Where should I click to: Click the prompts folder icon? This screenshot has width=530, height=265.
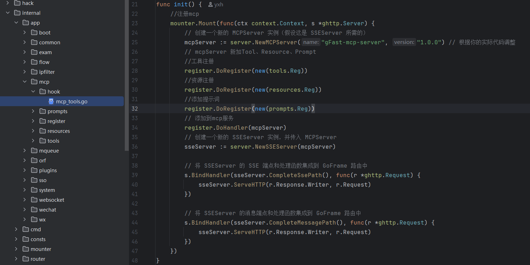(42, 111)
